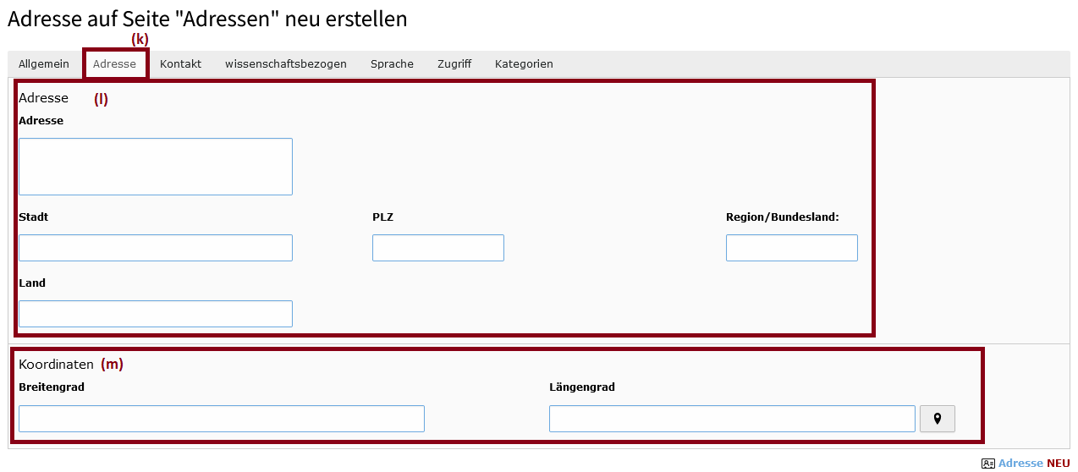Switch to the Allgemein tab
Image resolution: width=1078 pixels, height=472 pixels.
[x=44, y=64]
